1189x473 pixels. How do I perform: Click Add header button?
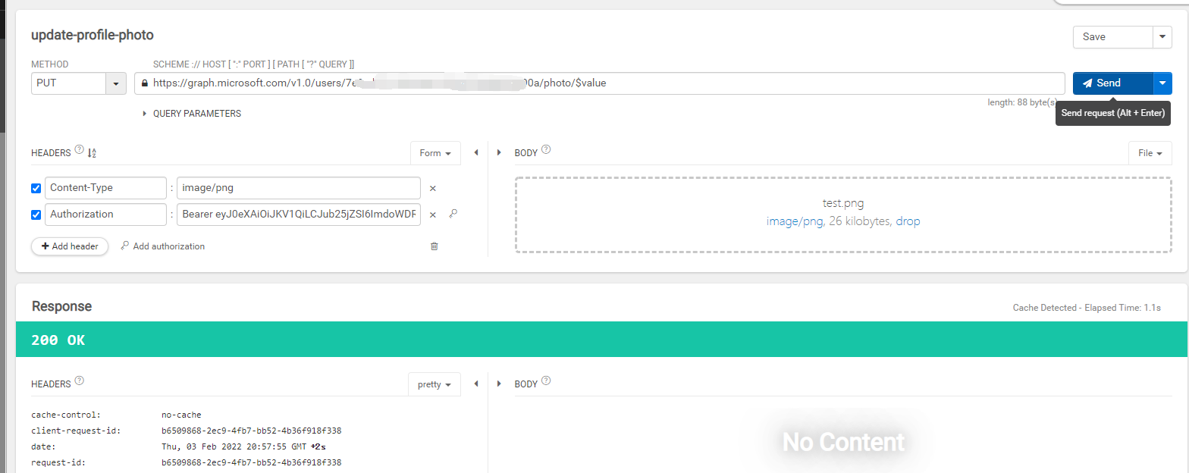click(x=70, y=246)
